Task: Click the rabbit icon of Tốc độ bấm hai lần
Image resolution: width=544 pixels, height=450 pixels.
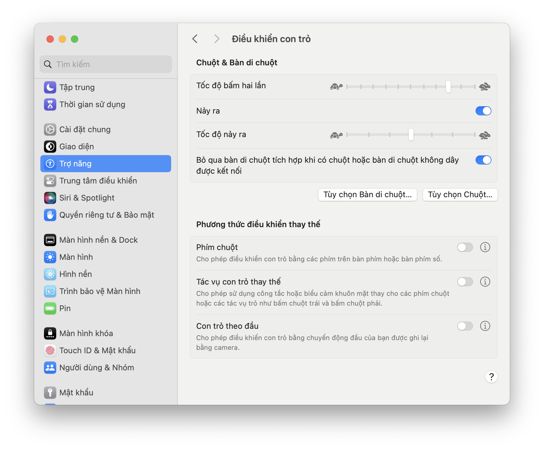Action: [x=485, y=87]
